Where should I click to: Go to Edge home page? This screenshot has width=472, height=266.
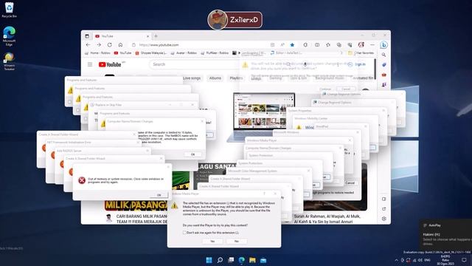pyautogui.click(x=120, y=44)
